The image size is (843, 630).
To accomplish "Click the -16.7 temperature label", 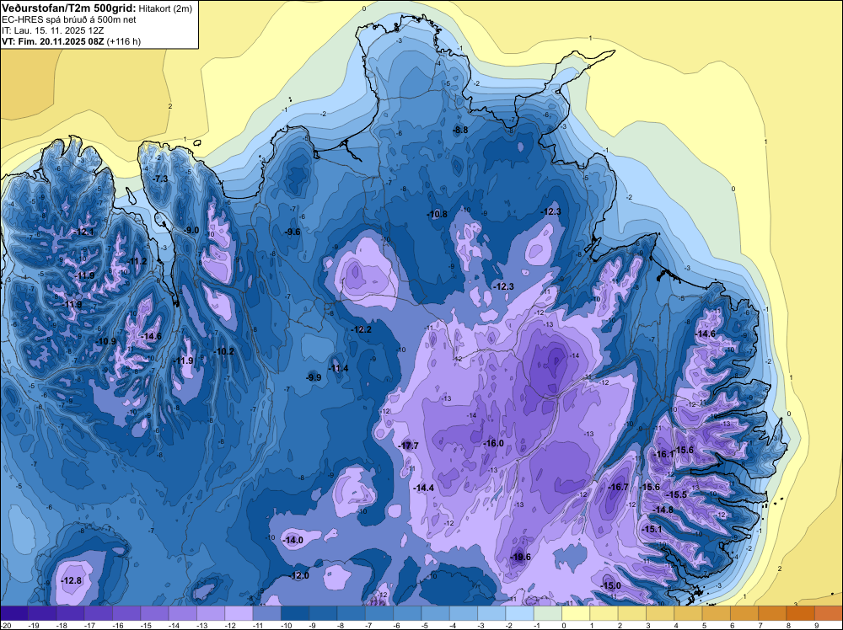I will click(x=618, y=487).
